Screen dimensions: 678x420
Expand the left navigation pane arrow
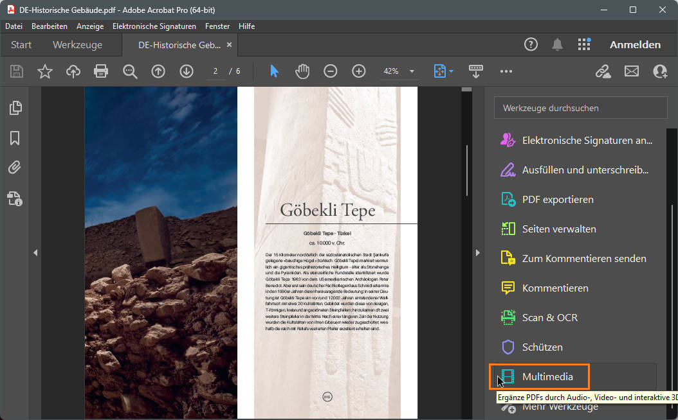35,252
